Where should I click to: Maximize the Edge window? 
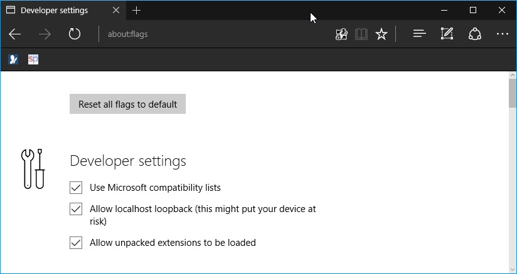pos(473,11)
